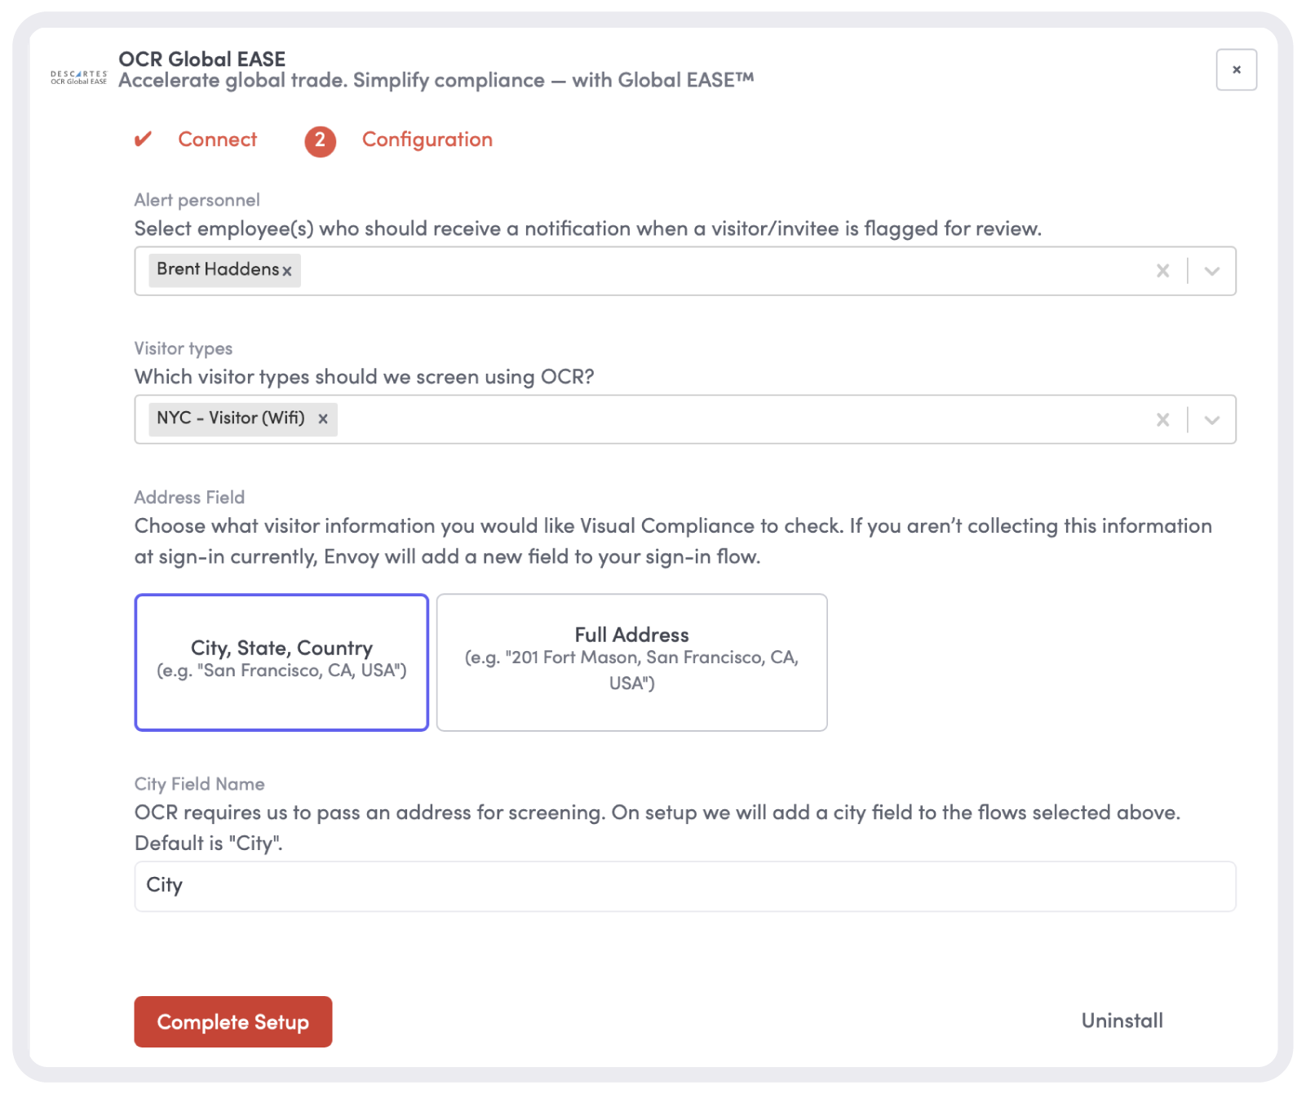Viewport: 1306px width, 1094px height.
Task: Expand the Visitor types dropdown
Action: [x=1211, y=419]
